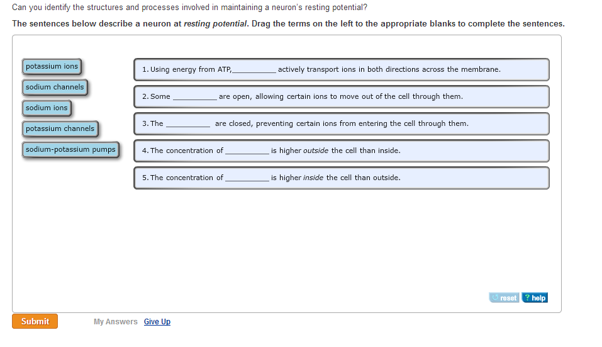Click the italic "resting potential" in the instructions

click(216, 24)
